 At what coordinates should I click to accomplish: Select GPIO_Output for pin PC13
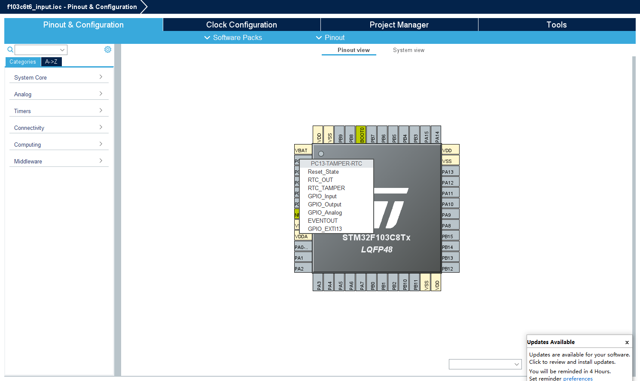[324, 204]
